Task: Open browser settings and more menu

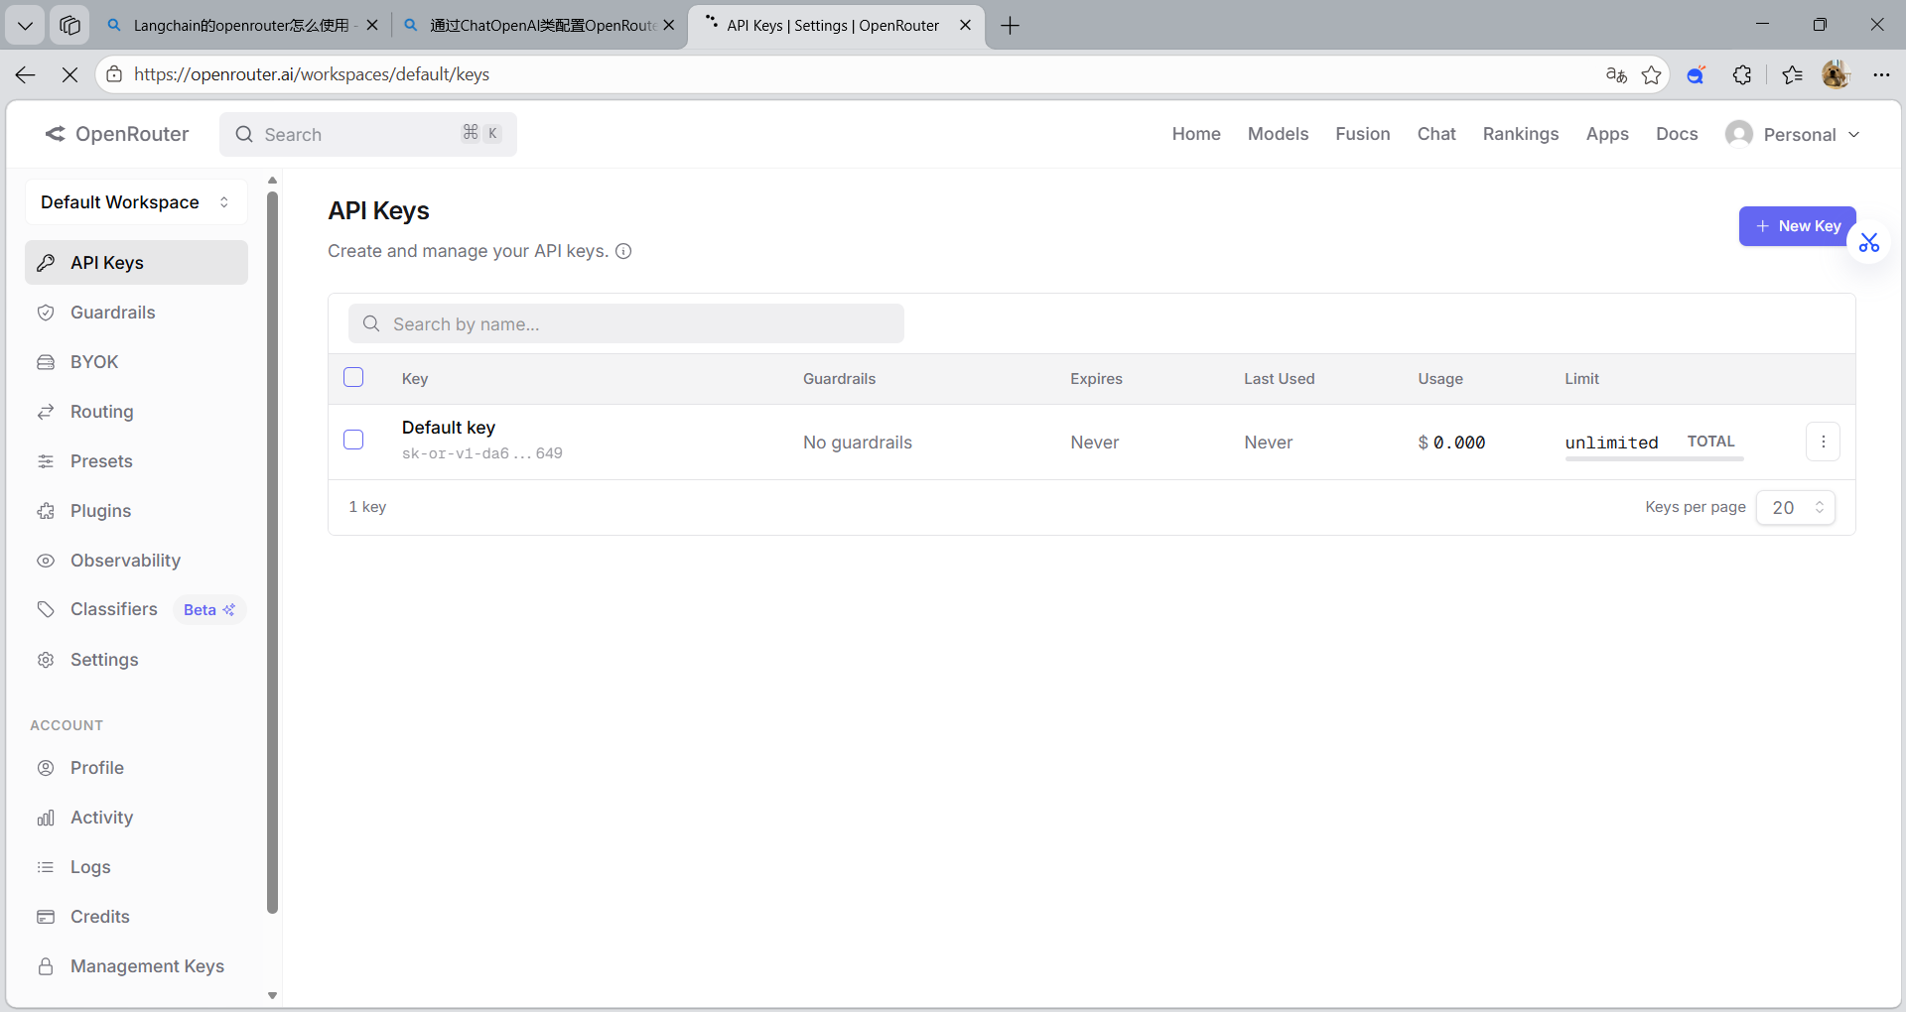Action: click(1881, 74)
